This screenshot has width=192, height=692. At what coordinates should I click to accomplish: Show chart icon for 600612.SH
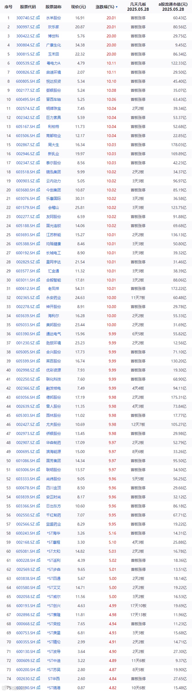38,288
